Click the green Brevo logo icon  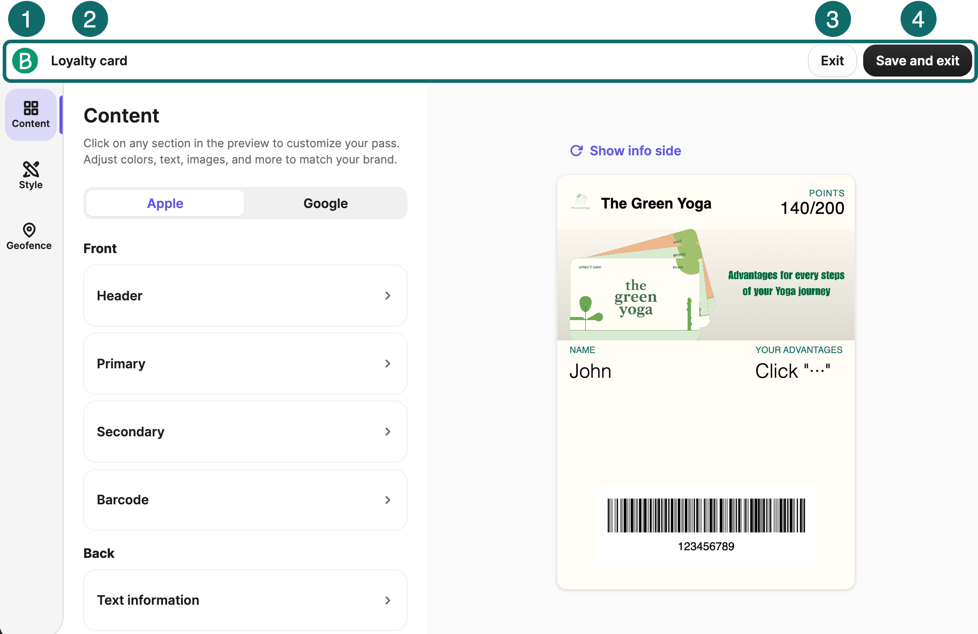coord(25,61)
